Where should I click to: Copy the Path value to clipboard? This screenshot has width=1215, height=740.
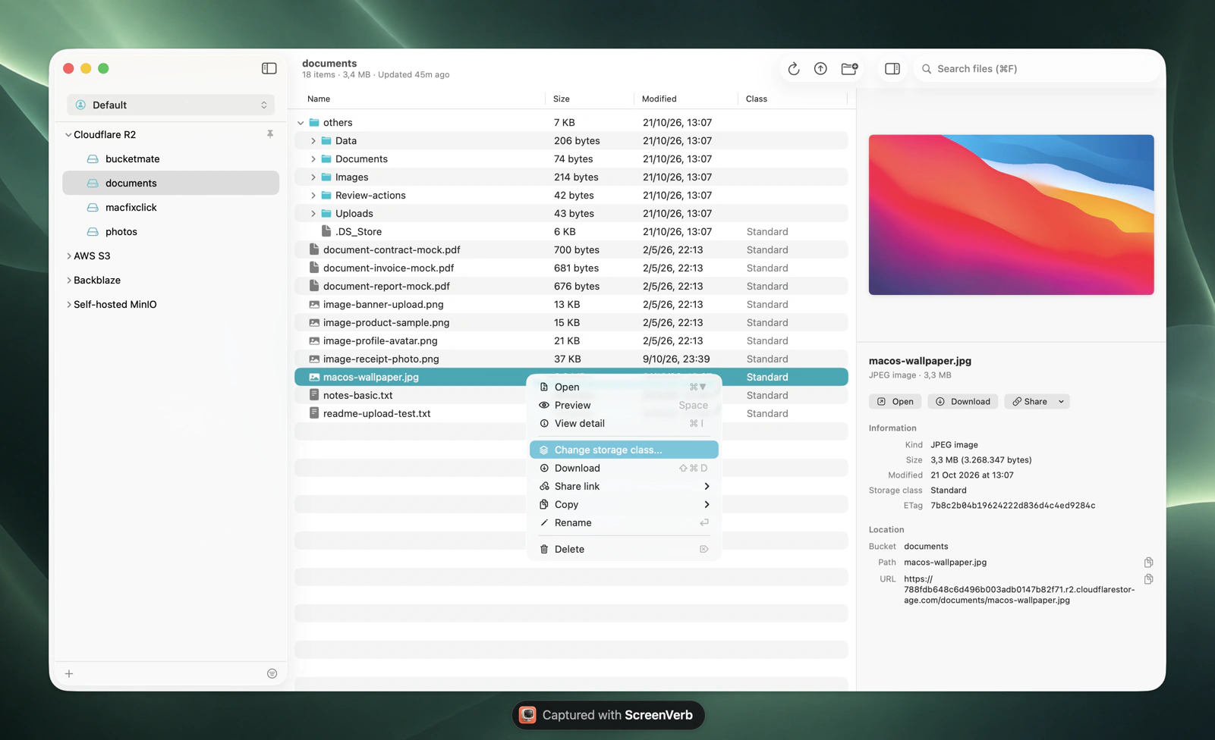point(1148,563)
